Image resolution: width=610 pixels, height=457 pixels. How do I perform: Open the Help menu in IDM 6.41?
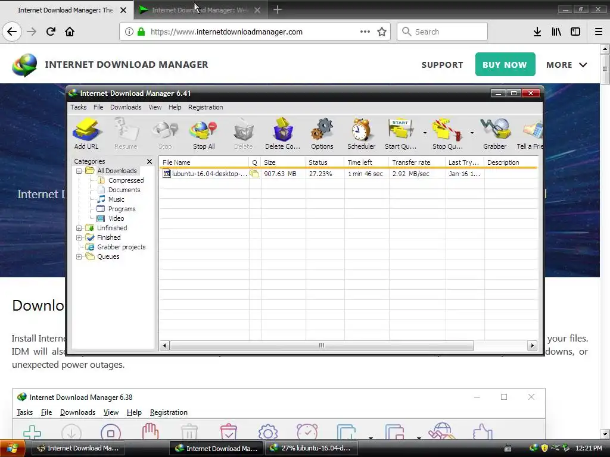(x=175, y=107)
